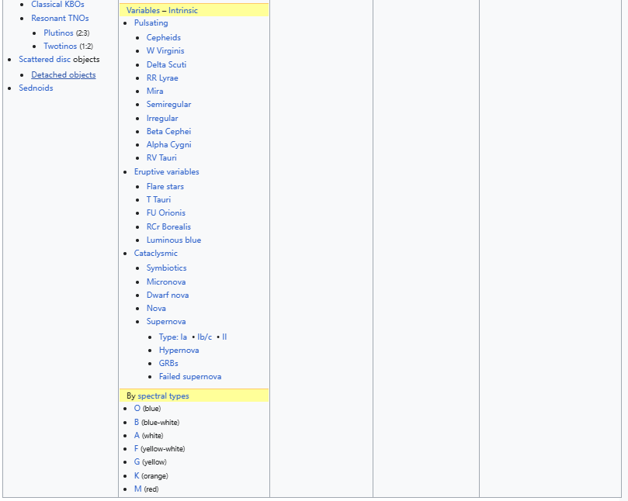Open the Beta Cephei article
The width and height of the screenshot is (628, 501).
pyautogui.click(x=168, y=131)
